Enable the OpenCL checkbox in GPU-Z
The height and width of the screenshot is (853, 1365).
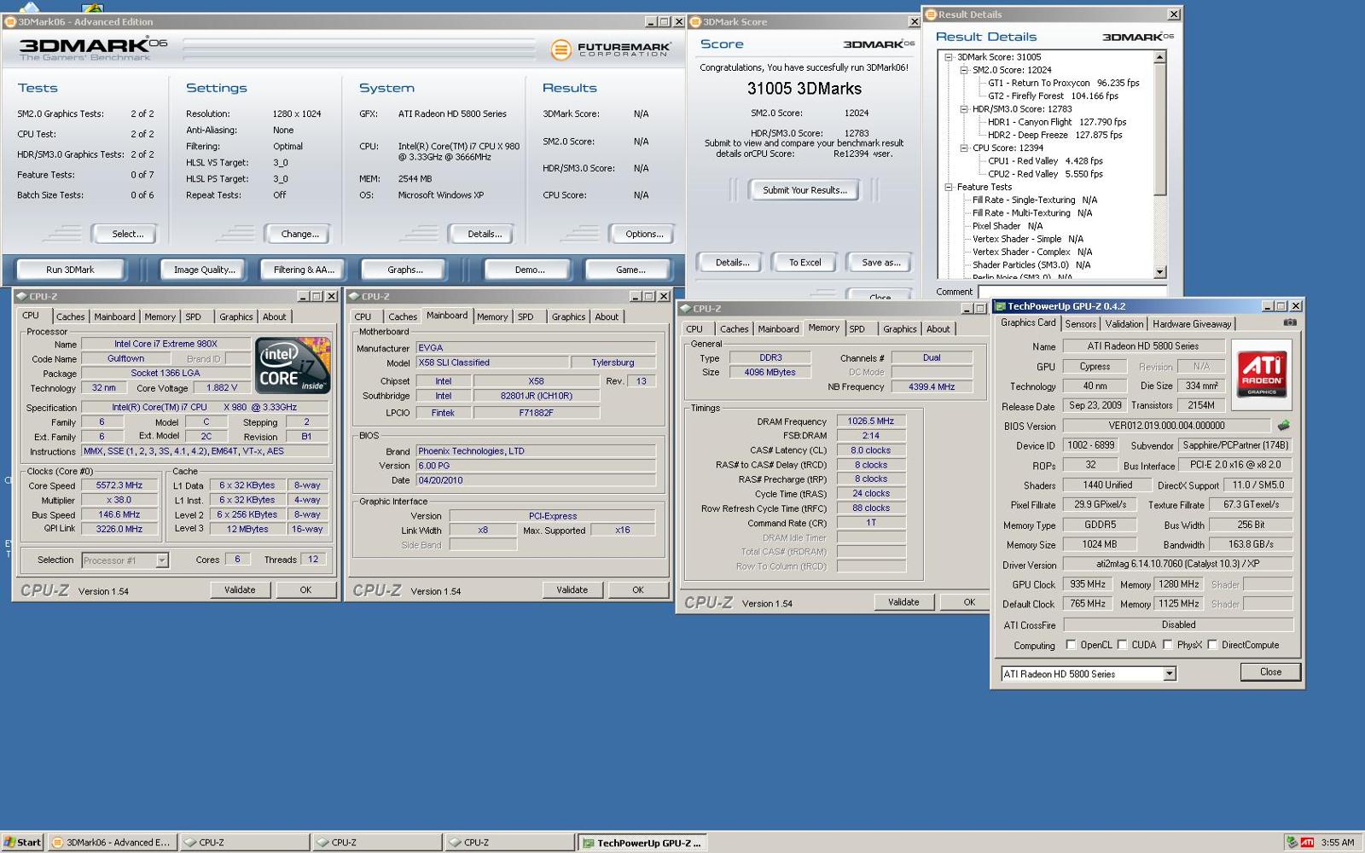pos(1071,645)
